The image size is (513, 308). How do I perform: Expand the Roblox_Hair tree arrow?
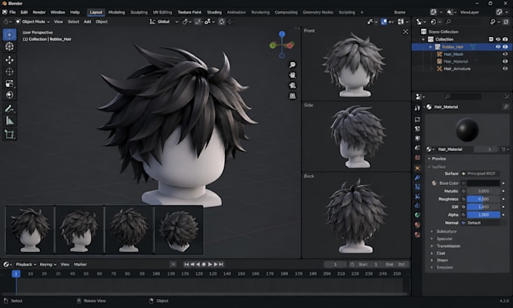(431, 47)
